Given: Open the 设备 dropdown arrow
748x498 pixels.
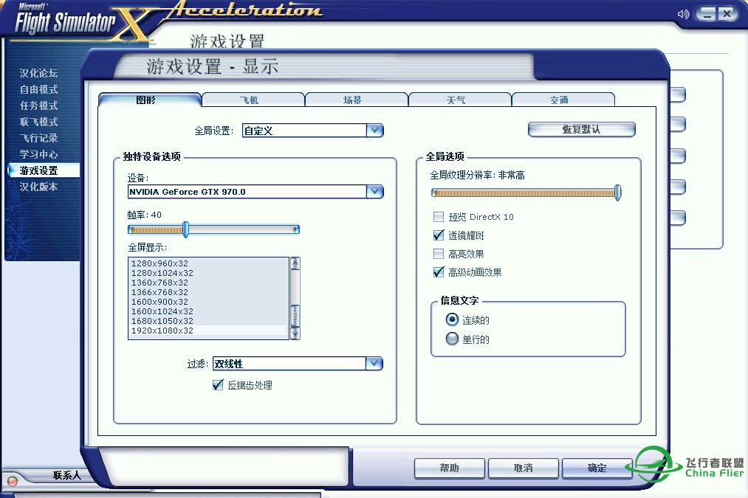Looking at the screenshot, I should [x=375, y=192].
